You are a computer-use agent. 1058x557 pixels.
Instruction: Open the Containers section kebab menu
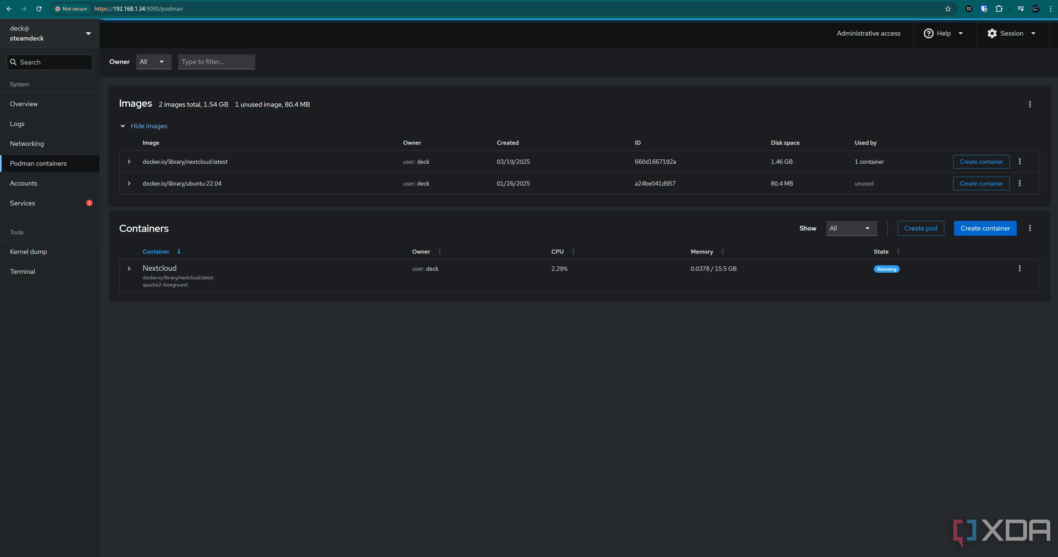pos(1030,228)
